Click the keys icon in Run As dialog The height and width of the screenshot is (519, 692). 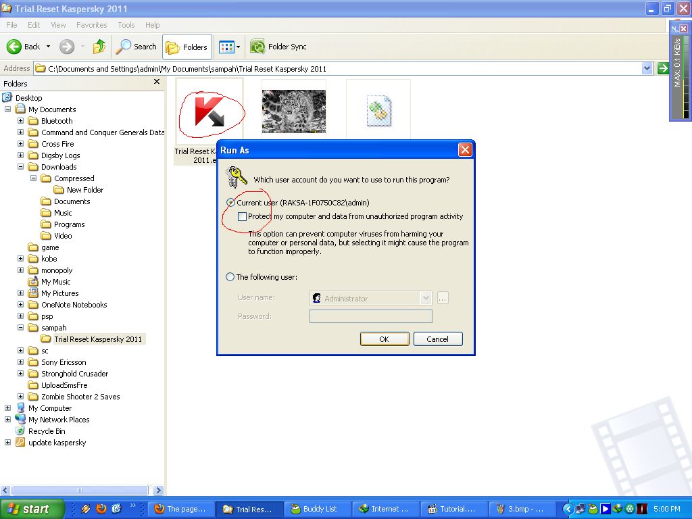click(x=236, y=178)
